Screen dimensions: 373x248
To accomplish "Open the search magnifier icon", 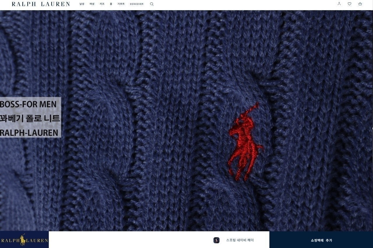I will pos(152,4).
